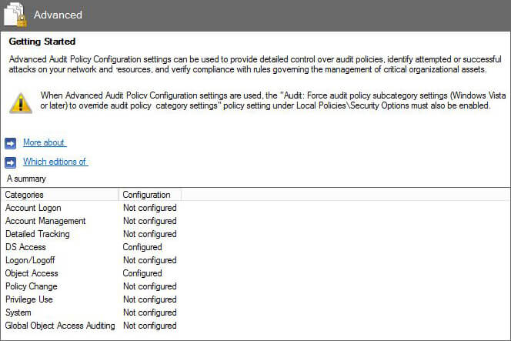
Task: Select the Policy Change category
Action: [x=32, y=286]
